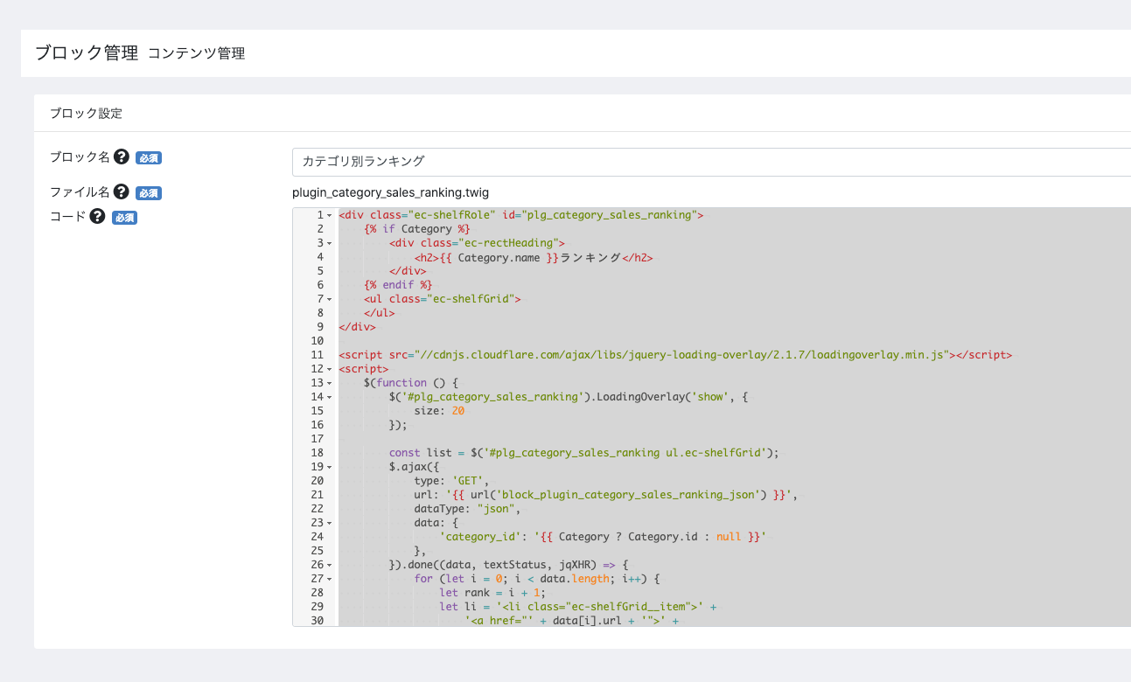Fold the for loop at line 27
This screenshot has width=1131, height=682.
[329, 579]
